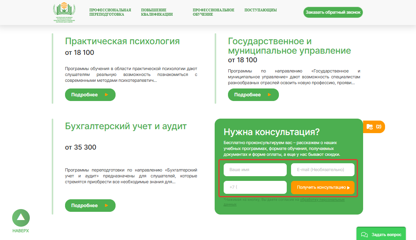Focus the E-mail (Необязательно) field
Screen dimensions: 416x240
coord(323,170)
